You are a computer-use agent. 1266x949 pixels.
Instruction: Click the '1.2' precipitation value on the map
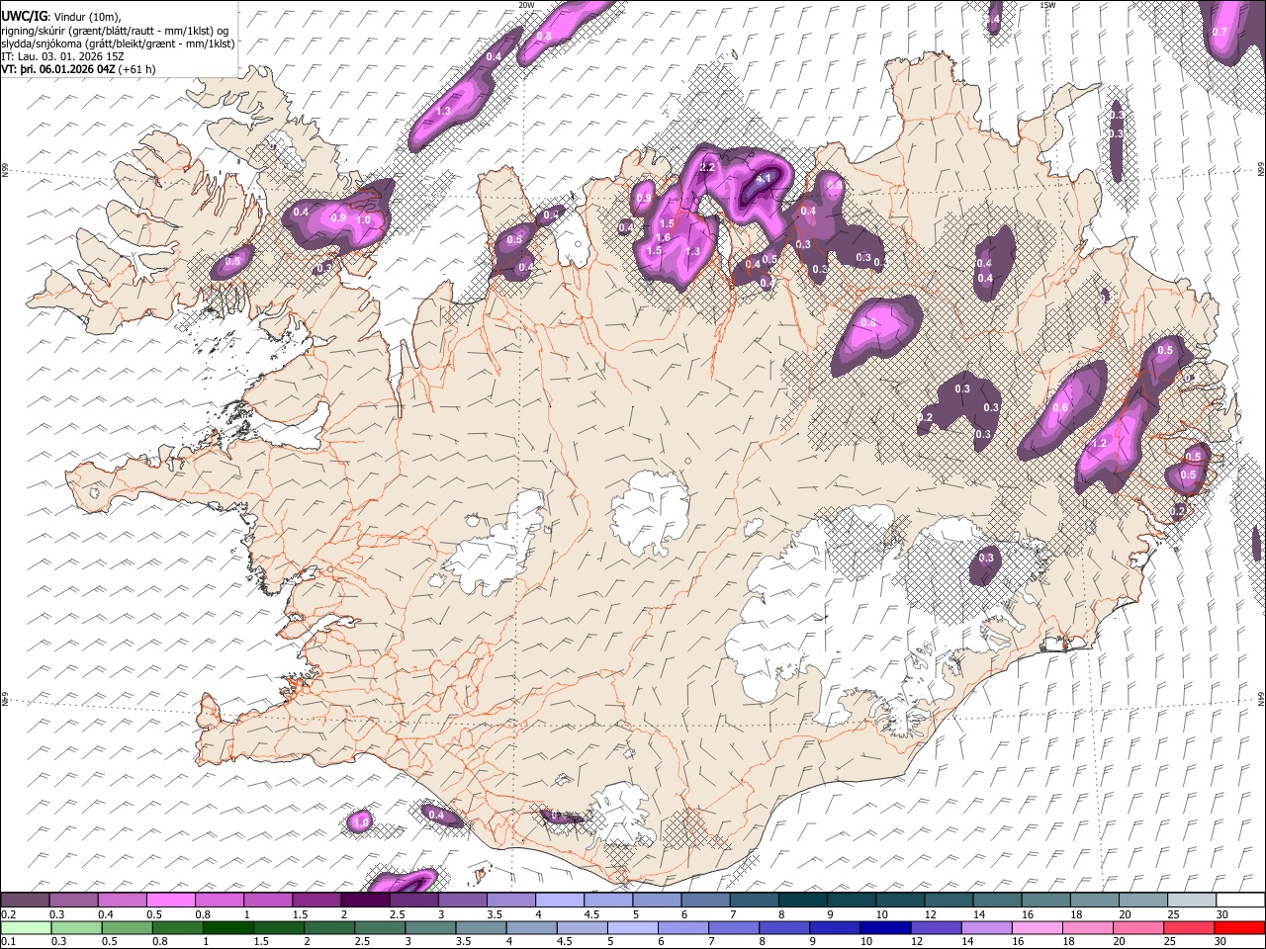[1097, 444]
